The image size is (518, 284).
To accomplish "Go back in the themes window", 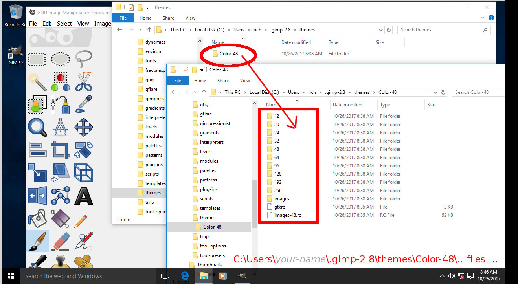I will 120,30.
